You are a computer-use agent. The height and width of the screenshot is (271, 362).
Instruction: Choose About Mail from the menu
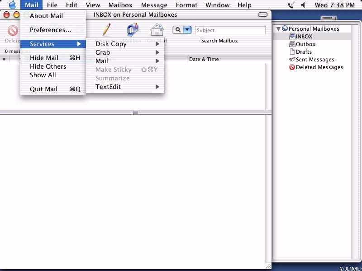pos(53,16)
